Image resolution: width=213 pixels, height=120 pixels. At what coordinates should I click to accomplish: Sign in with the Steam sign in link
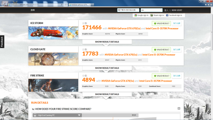tap(158, 15)
